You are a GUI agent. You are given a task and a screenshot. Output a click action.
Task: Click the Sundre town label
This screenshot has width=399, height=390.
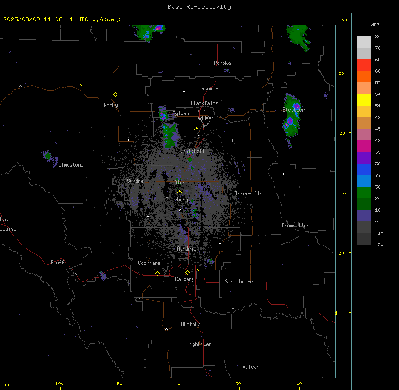click(135, 181)
